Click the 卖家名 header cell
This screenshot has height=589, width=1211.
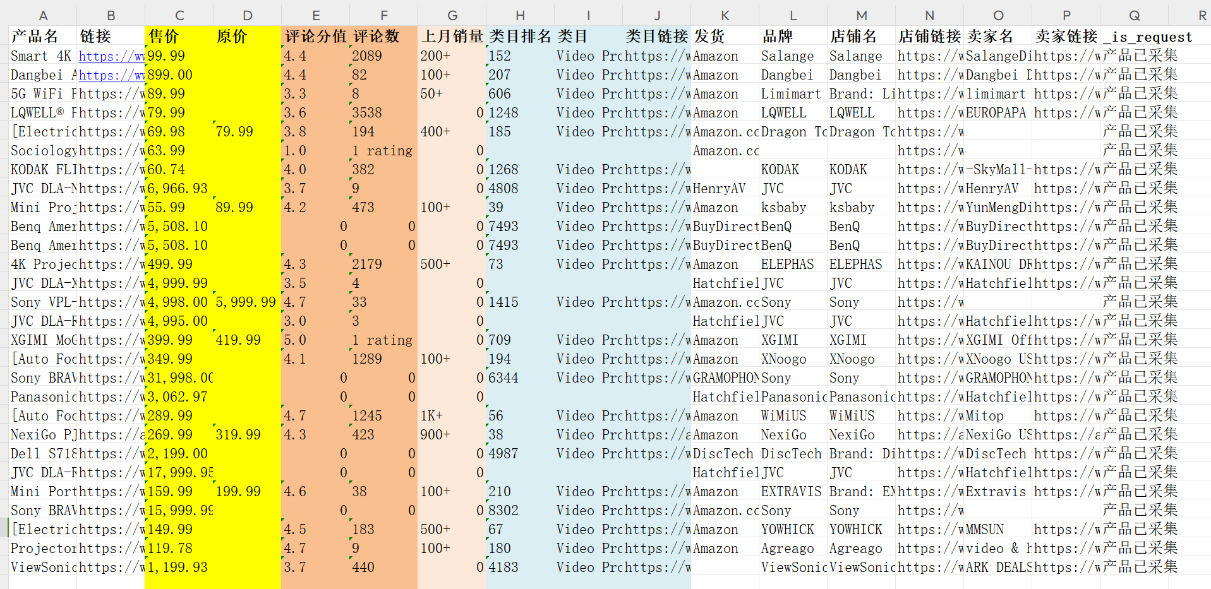point(998,36)
